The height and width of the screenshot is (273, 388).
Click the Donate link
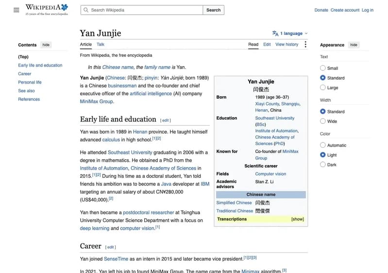click(x=321, y=10)
